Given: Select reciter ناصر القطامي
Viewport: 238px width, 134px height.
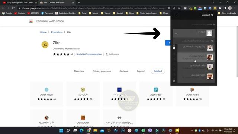Looking at the screenshot, I should [x=196, y=76].
